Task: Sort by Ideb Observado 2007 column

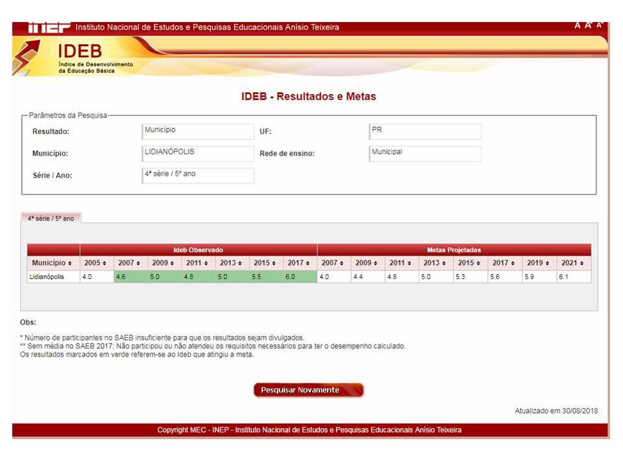Action: pos(130,263)
